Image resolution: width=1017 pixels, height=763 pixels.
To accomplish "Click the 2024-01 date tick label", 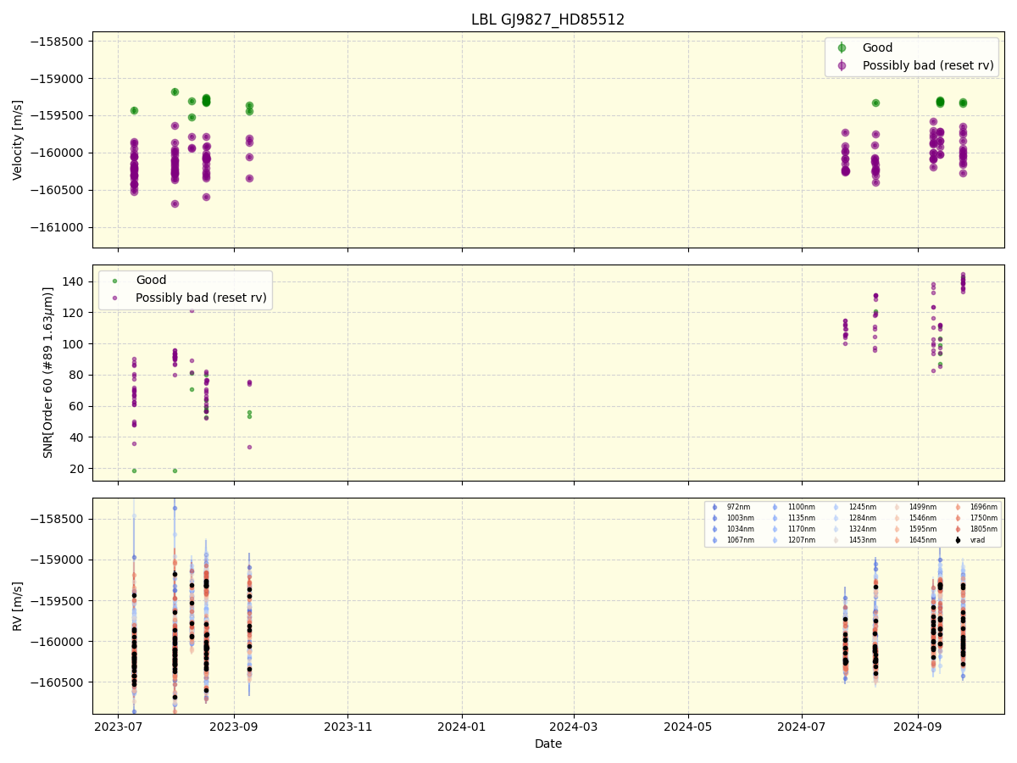I will [x=462, y=726].
